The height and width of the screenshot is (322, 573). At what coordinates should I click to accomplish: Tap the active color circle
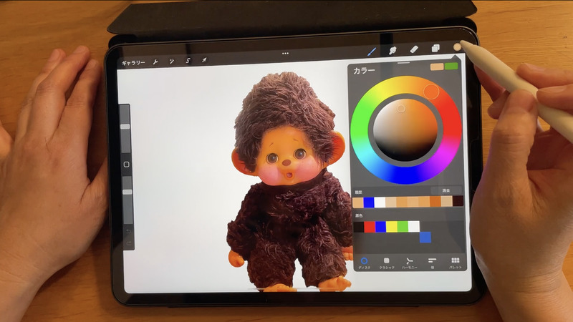click(457, 47)
